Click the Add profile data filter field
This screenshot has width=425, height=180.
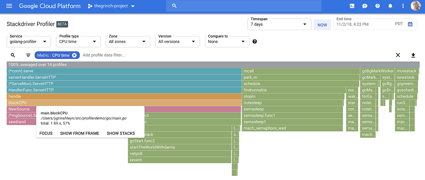tap(103, 55)
